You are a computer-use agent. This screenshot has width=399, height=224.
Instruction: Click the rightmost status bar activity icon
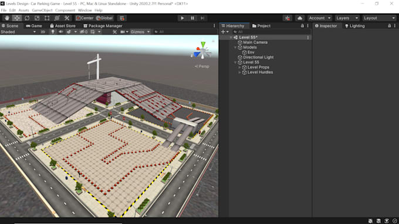(x=395, y=221)
